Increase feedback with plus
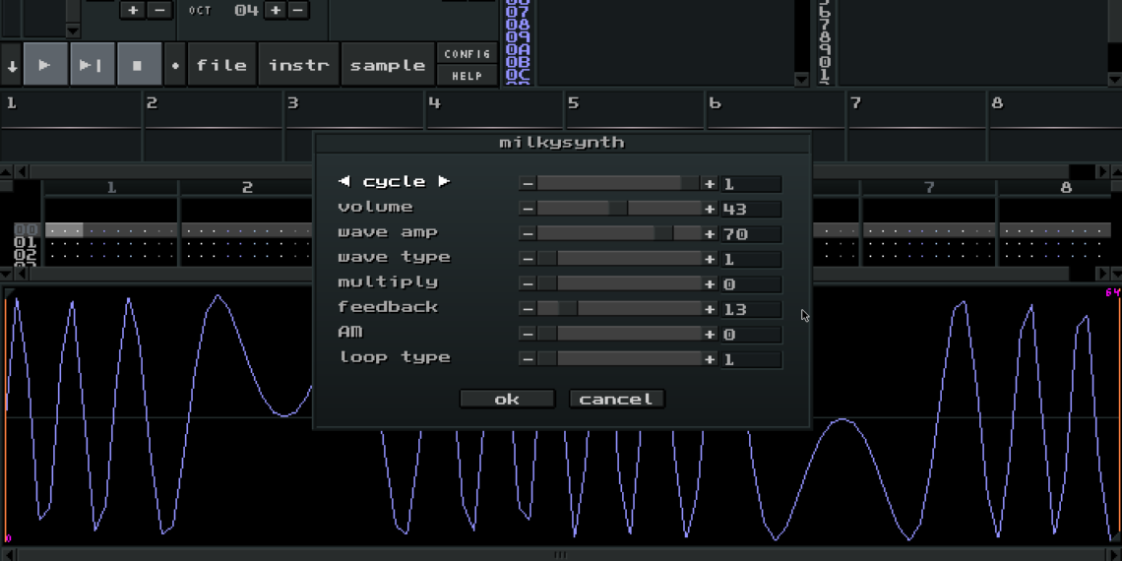 tap(710, 309)
